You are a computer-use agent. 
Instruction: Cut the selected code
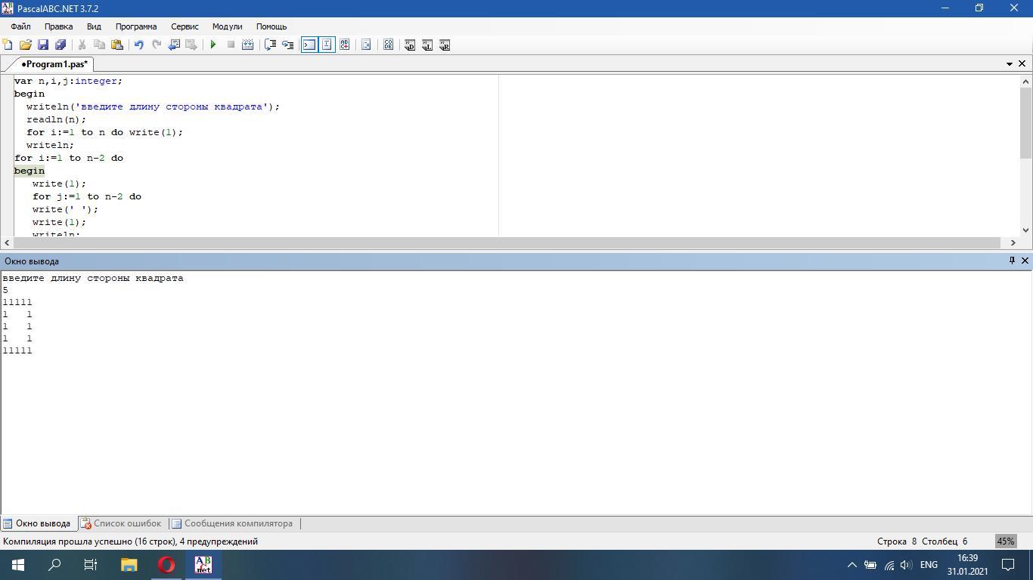[x=82, y=45]
